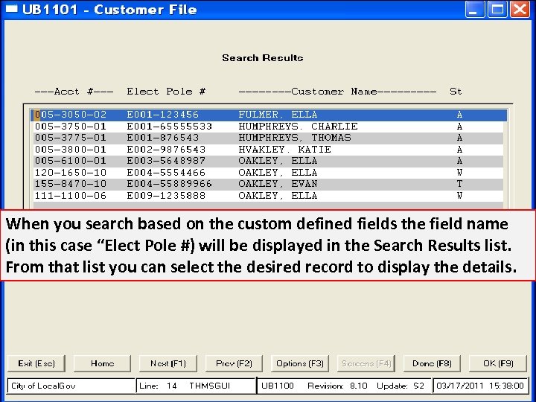Click the disabled Screens (F4) button
The height and width of the screenshot is (402, 536).
pyautogui.click(x=366, y=363)
